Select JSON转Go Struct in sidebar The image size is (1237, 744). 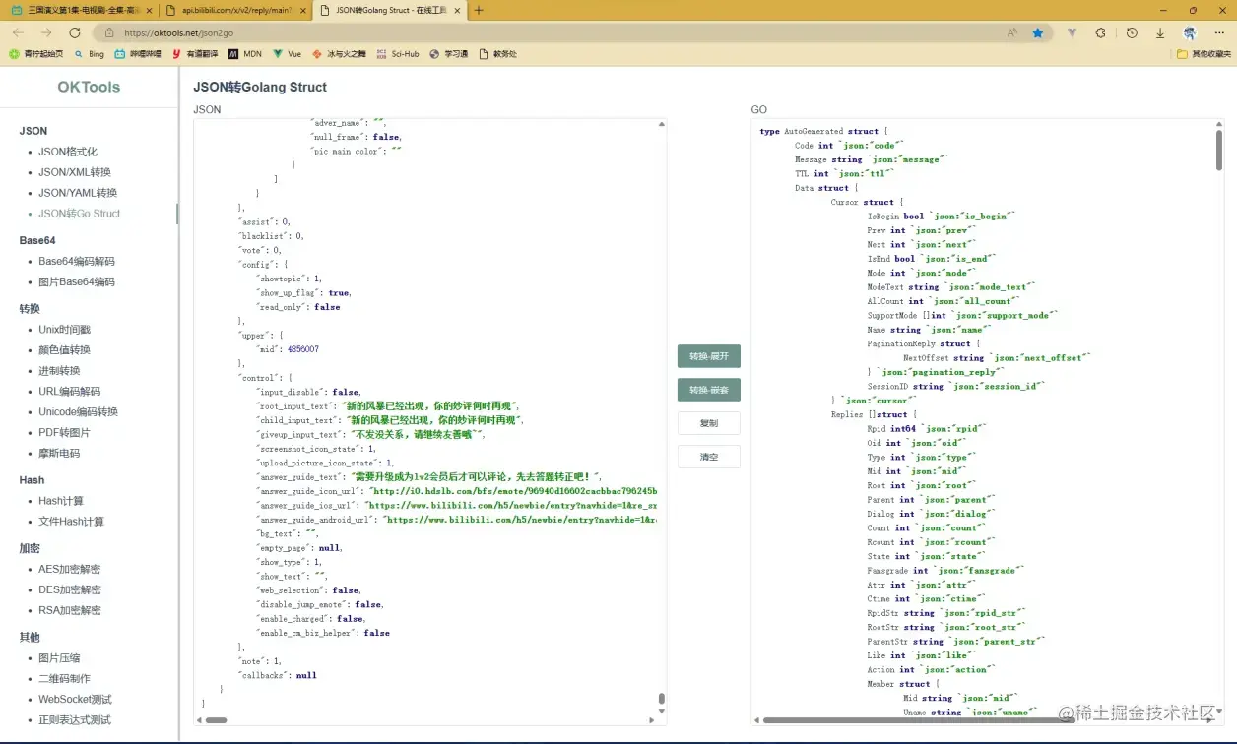point(80,214)
